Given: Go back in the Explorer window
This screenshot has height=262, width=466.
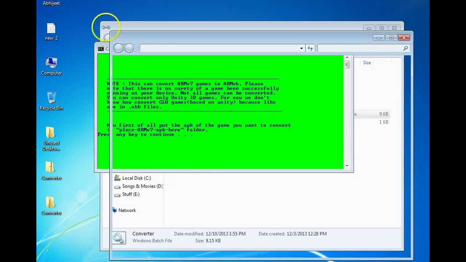Looking at the screenshot, I should pos(118,48).
